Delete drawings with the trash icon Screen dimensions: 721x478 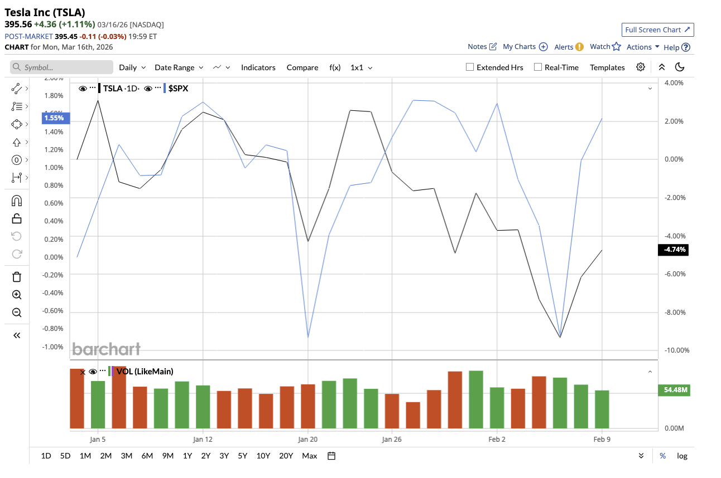click(17, 277)
